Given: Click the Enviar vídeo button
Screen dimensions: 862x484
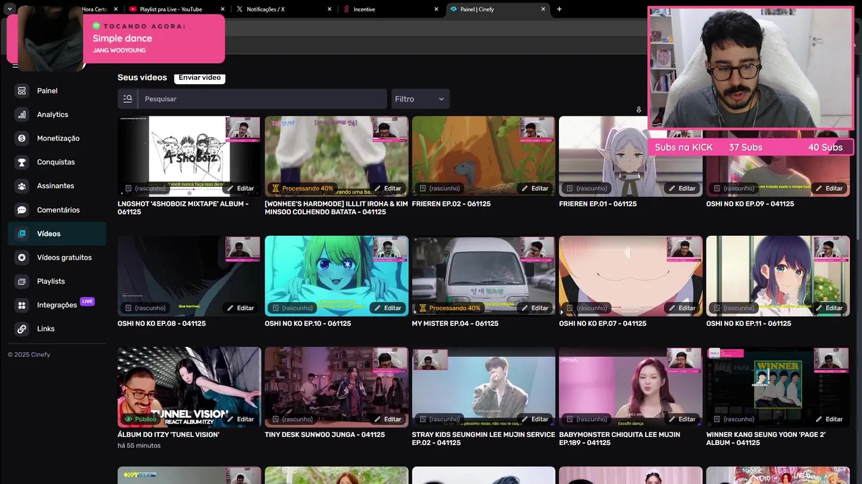Looking at the screenshot, I should pos(199,77).
